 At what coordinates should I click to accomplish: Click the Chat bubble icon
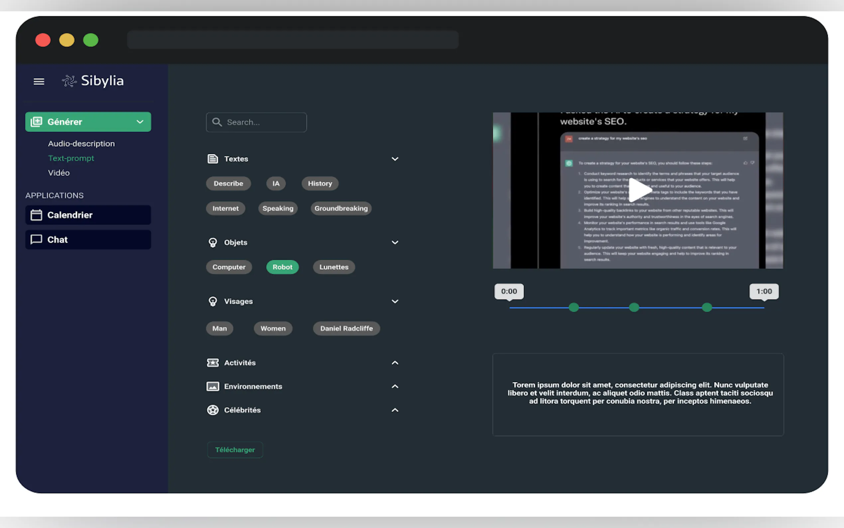click(36, 239)
